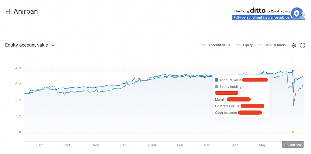Viewport: 311px width, 154px height.
Task: Click the 2024 label on time axis
Action: tap(152, 145)
